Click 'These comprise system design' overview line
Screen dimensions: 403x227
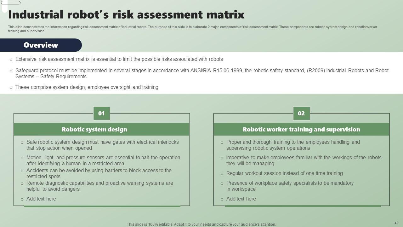tap(87, 87)
